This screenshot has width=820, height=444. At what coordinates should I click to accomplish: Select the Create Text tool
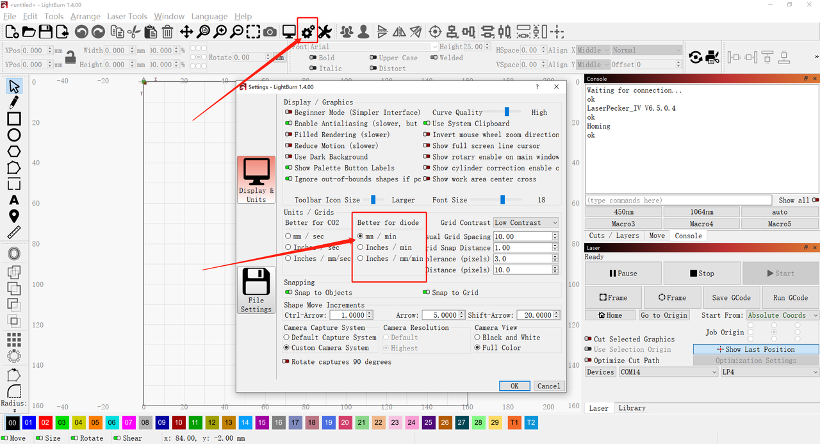pyautogui.click(x=14, y=201)
